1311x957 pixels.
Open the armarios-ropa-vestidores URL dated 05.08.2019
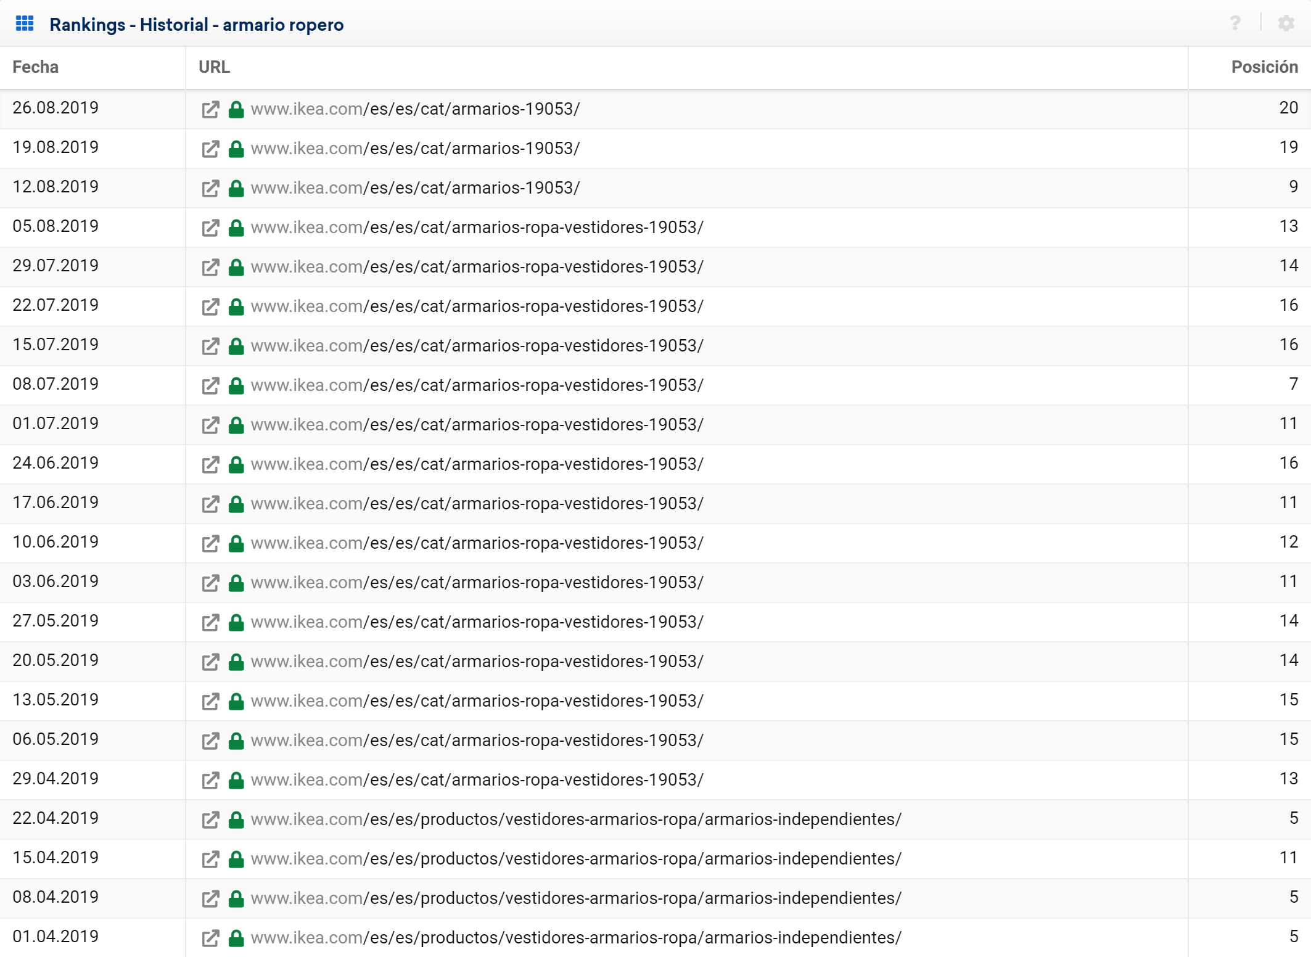[x=477, y=228]
